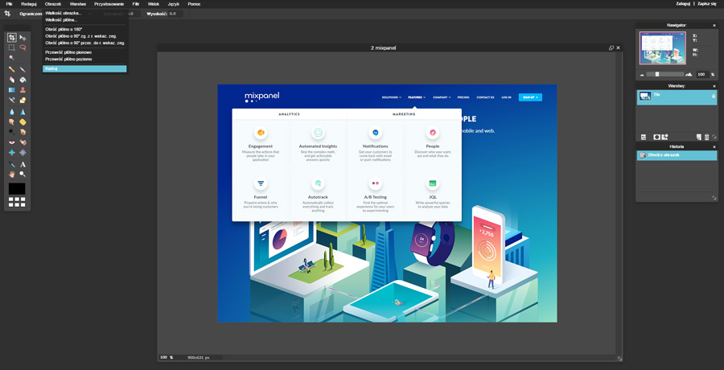
Task: Select the Color Replace tool
Action: (x=11, y=100)
